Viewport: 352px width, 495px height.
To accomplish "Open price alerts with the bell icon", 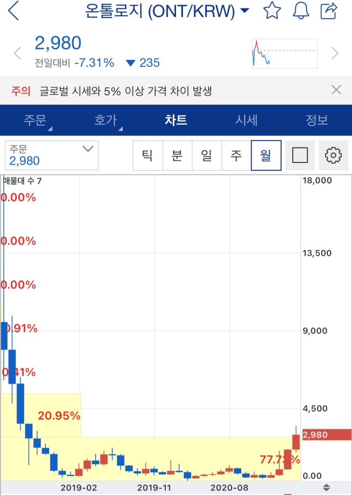I will coord(301,11).
